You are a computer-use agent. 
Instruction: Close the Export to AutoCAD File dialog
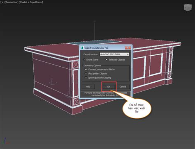(128, 47)
